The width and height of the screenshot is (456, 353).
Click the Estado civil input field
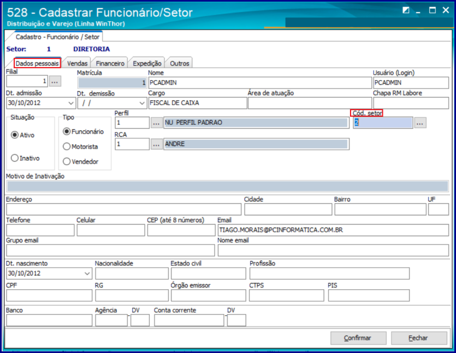[x=209, y=273]
